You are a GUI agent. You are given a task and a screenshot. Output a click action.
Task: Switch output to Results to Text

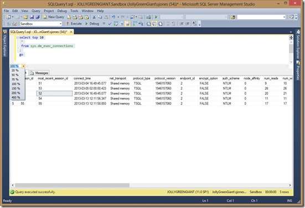pyautogui.click(x=148, y=24)
